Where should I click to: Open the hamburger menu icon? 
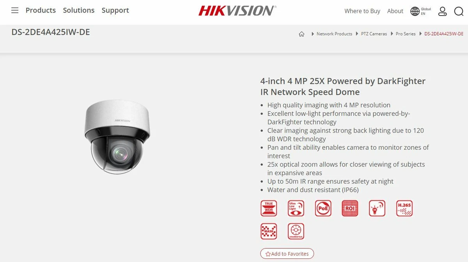click(15, 11)
